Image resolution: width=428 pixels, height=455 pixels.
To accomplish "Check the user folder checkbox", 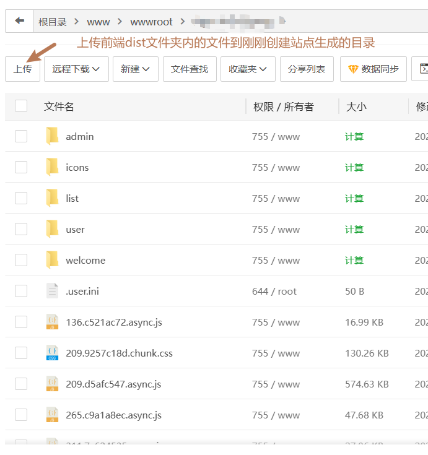I will coord(21,229).
